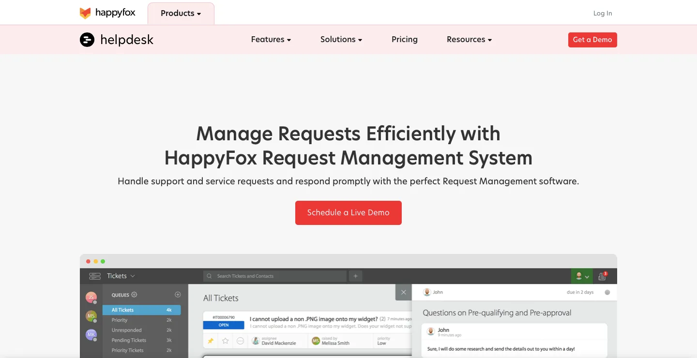Screen dimensions: 697x358
Task: Open the Products dropdown
Action: point(181,14)
